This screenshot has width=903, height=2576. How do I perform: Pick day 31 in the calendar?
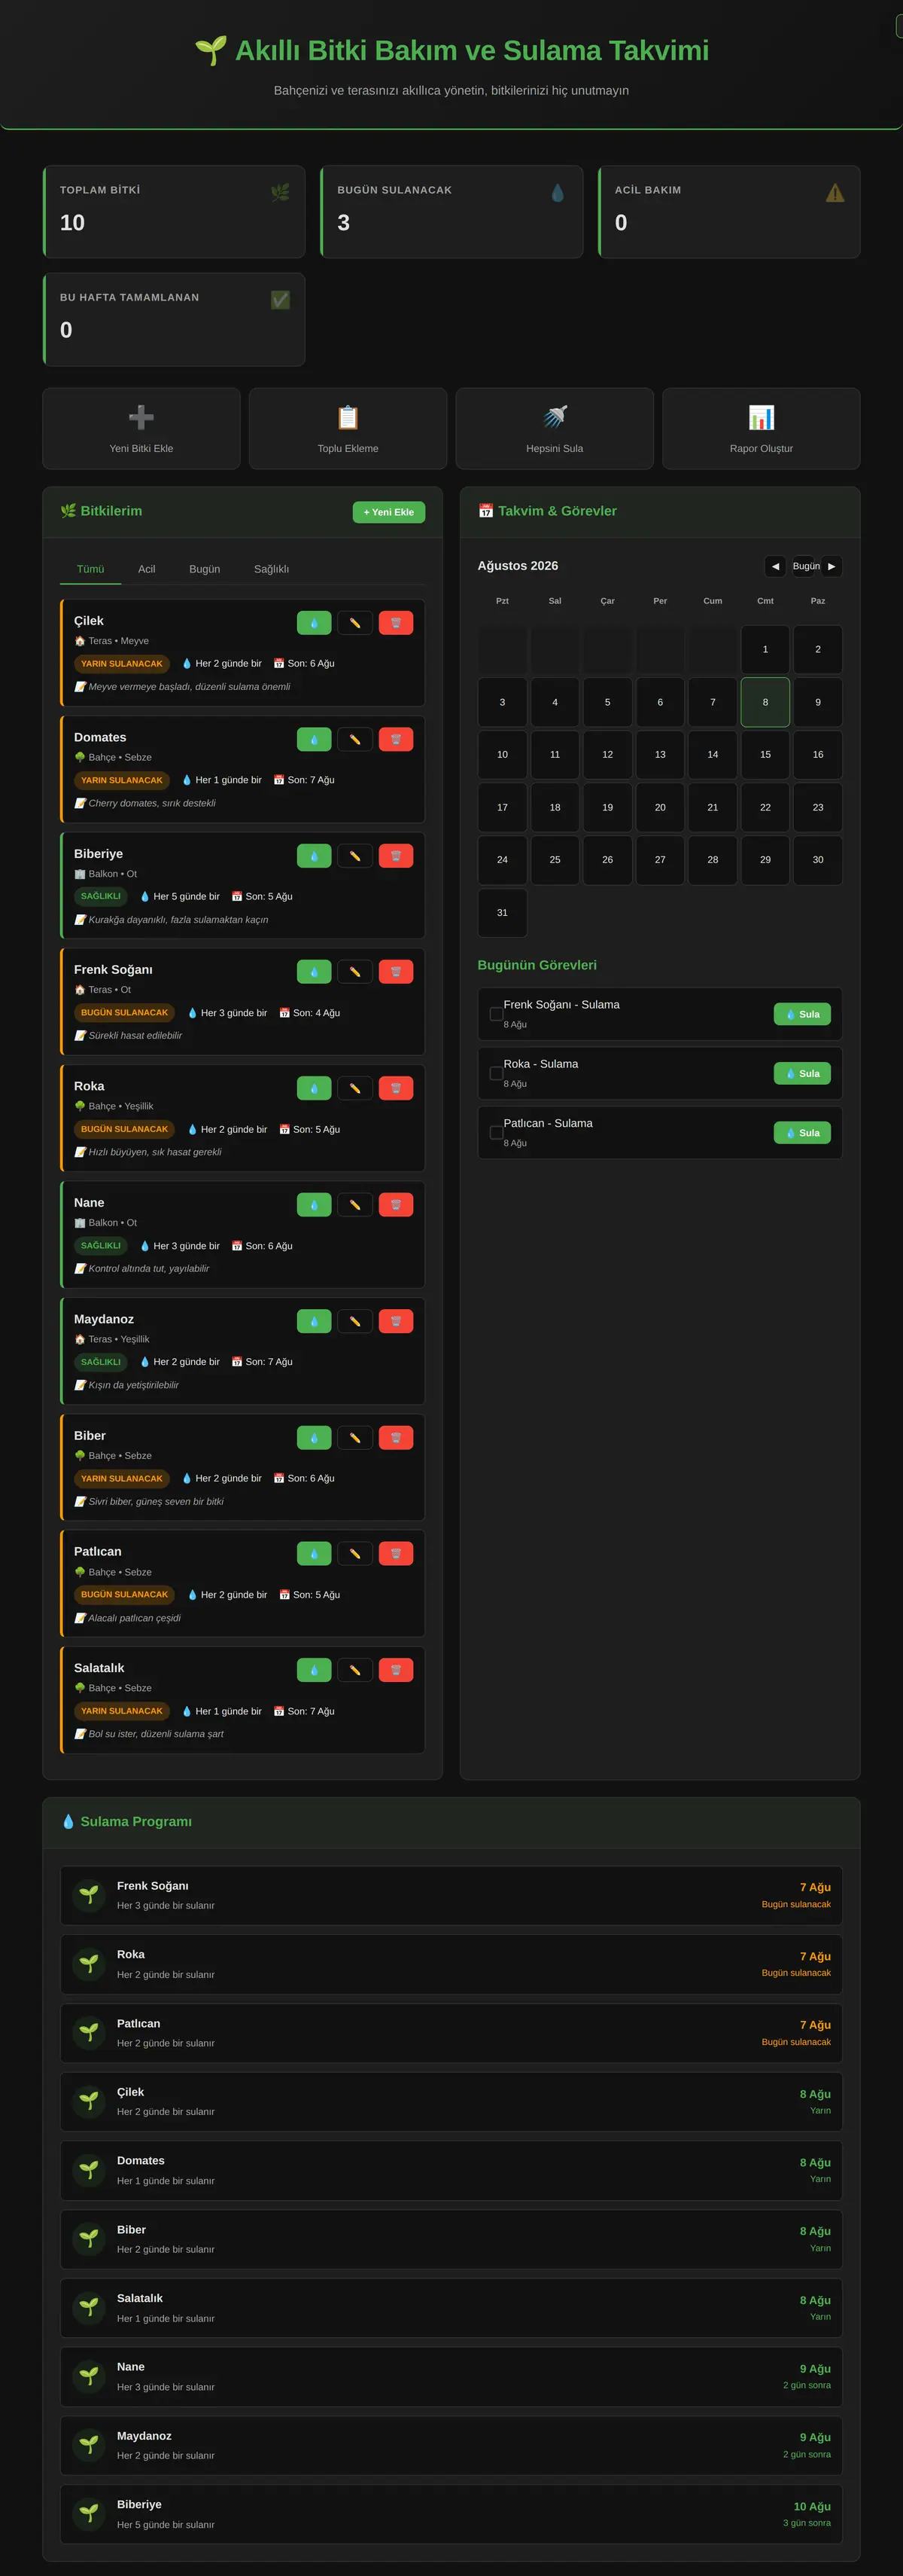tap(503, 912)
